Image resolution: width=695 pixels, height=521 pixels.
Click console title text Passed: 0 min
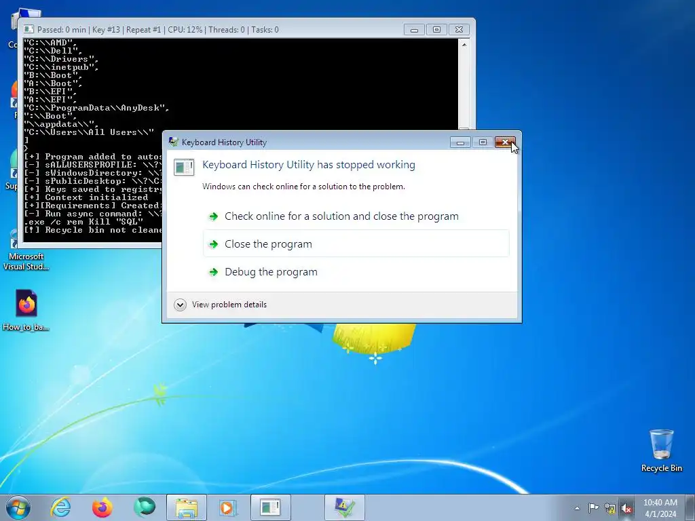[62, 30]
